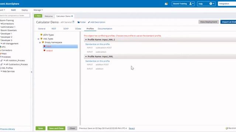Open the Build menu

[13, 10]
